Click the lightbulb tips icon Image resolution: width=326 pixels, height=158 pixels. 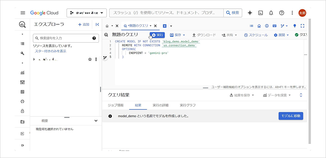click(x=294, y=26)
